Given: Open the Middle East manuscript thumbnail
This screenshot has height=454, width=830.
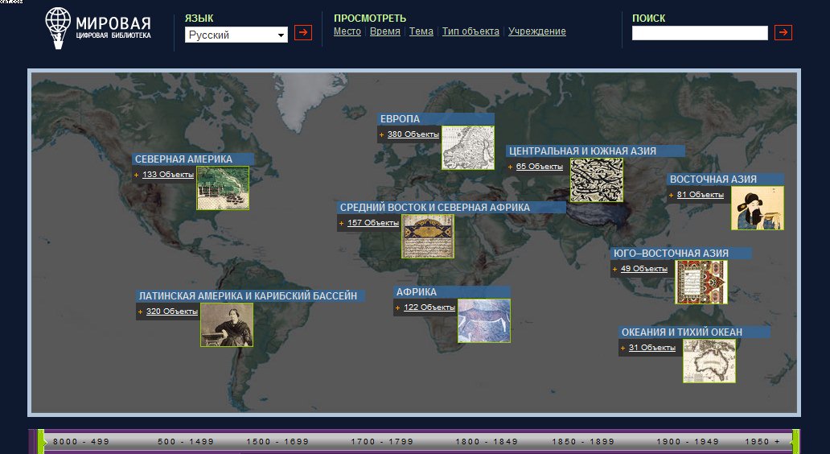Looking at the screenshot, I should [x=428, y=237].
